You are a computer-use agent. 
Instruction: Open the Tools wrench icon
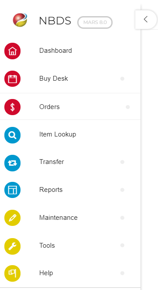(12, 246)
